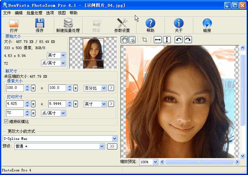Click the 保存 (Save) floppy disk icon
Image resolution: width=248 pixels, height=175 pixels.
(39, 23)
